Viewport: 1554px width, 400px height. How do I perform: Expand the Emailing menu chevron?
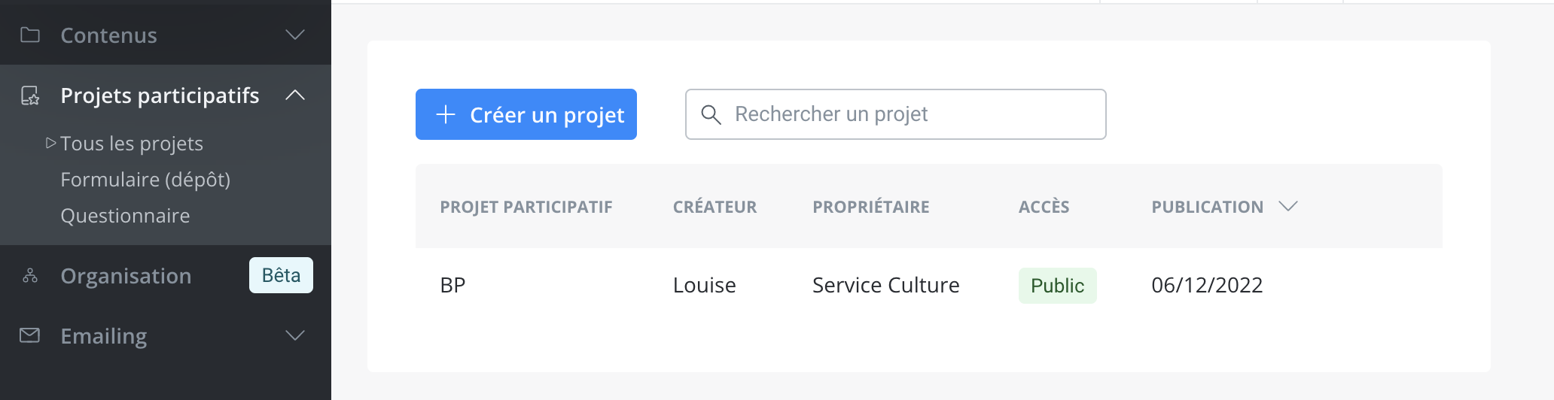click(x=295, y=335)
